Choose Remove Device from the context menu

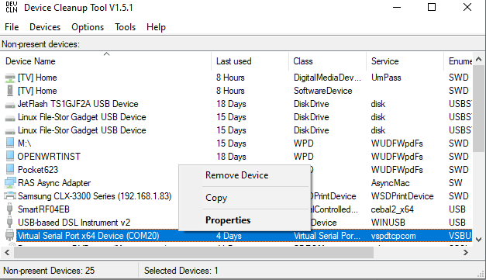pyautogui.click(x=244, y=175)
